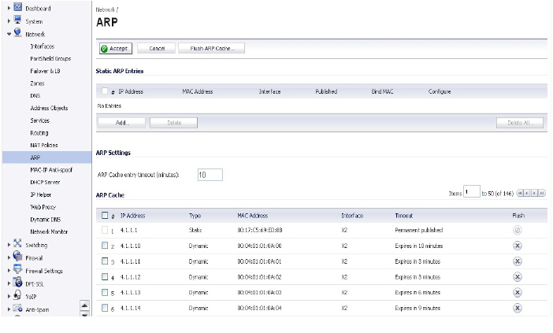The image size is (553, 333).
Task: Expand the System tree node
Action: pyautogui.click(x=9, y=21)
